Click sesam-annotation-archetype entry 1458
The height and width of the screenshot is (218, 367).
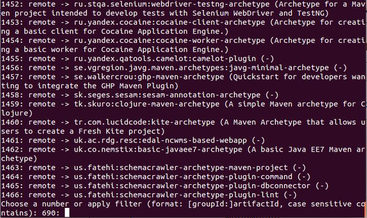[167, 95]
